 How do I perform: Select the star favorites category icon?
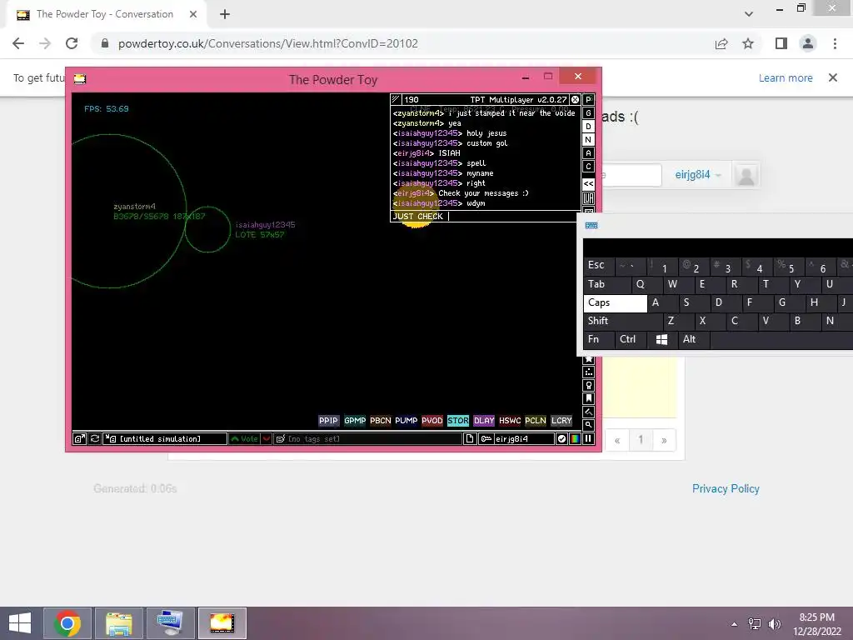pyautogui.click(x=588, y=359)
